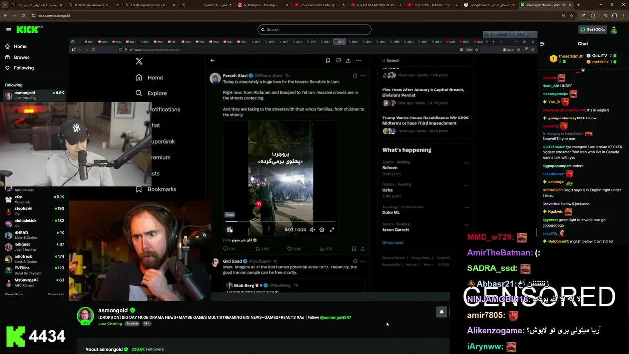
Task: Click Bookmarks in streamed X sidebar
Action: [156, 189]
